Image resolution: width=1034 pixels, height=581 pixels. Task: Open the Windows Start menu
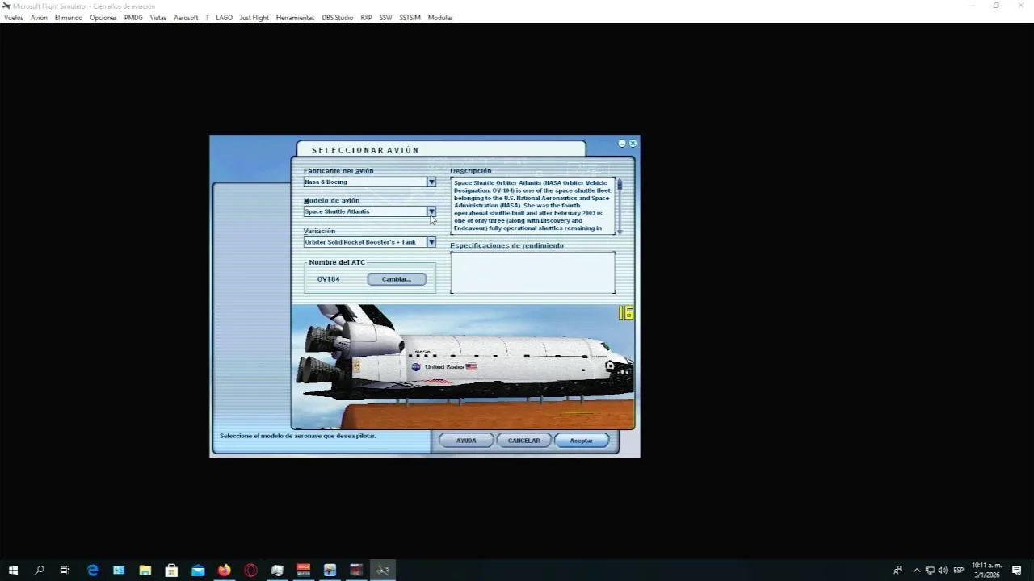click(x=13, y=571)
